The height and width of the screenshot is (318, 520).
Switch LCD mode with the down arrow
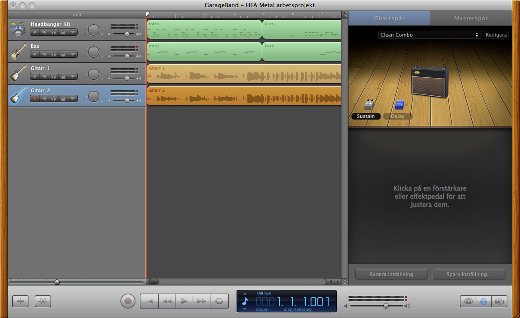pyautogui.click(x=245, y=309)
